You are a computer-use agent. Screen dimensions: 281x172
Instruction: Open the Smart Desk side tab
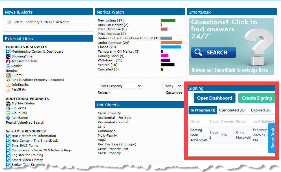(272, 138)
